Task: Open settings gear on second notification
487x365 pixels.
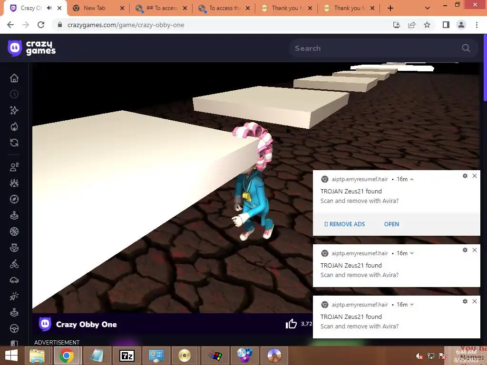Action: point(465,250)
